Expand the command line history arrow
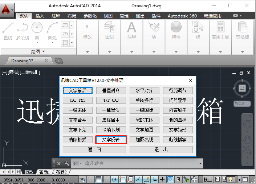 [200, 164]
